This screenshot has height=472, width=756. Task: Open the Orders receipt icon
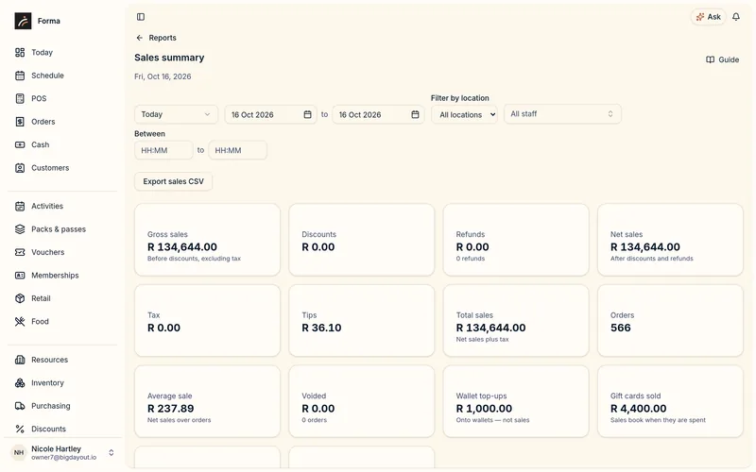pyautogui.click(x=20, y=122)
